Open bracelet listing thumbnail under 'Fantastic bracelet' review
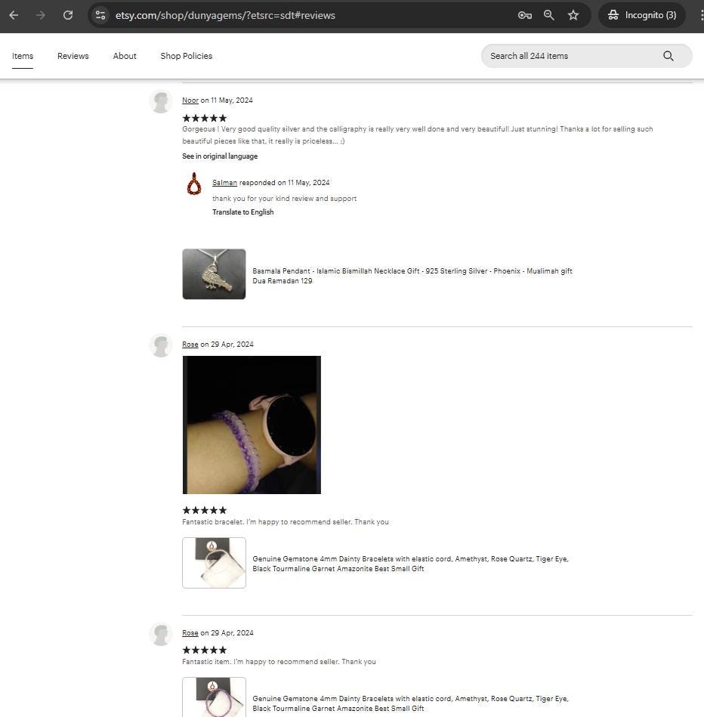Image resolution: width=704 pixels, height=717 pixels. [214, 562]
